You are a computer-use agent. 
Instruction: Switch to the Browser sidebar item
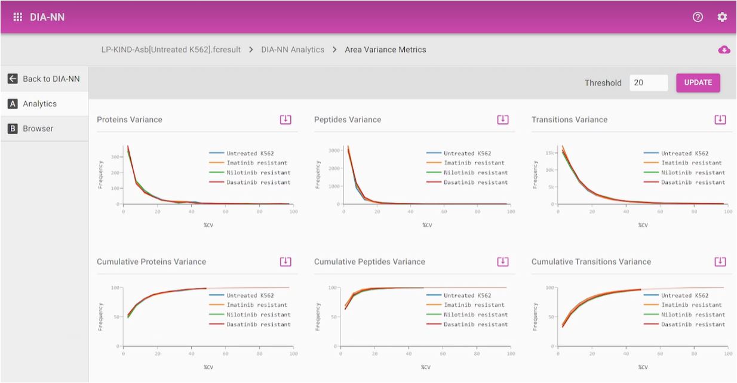[38, 129]
